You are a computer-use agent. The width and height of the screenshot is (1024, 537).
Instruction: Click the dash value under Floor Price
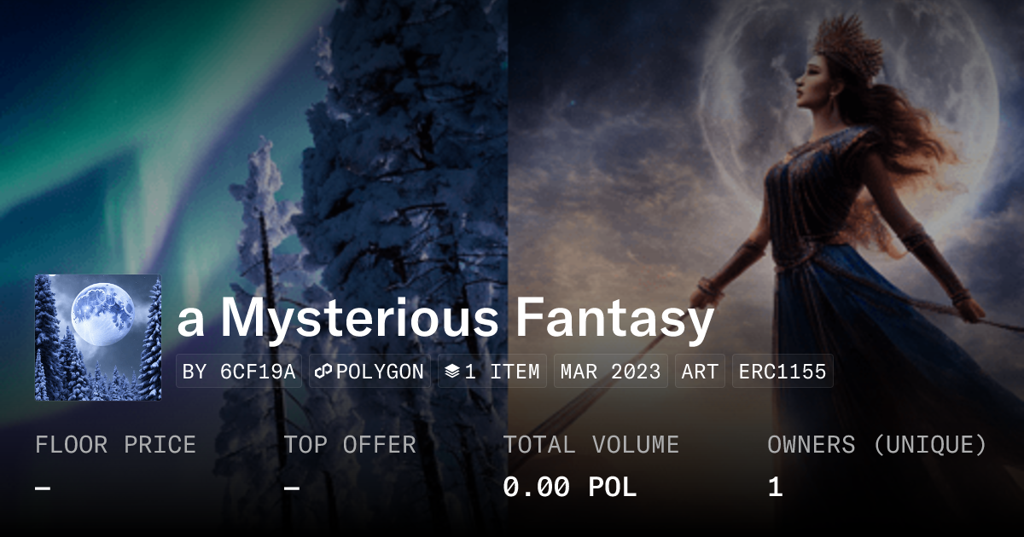click(43, 488)
